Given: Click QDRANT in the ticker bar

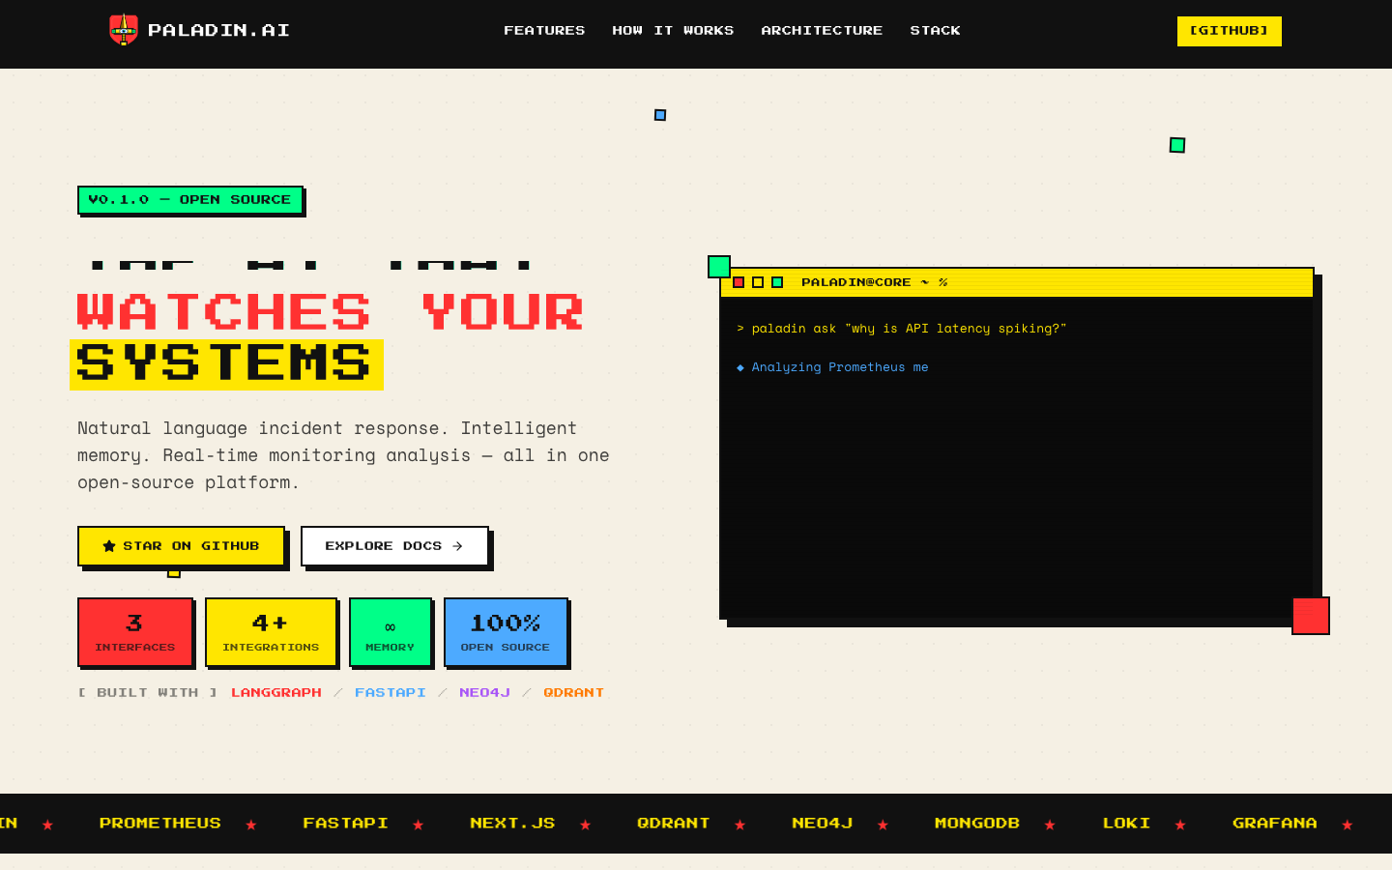Looking at the screenshot, I should tap(674, 824).
